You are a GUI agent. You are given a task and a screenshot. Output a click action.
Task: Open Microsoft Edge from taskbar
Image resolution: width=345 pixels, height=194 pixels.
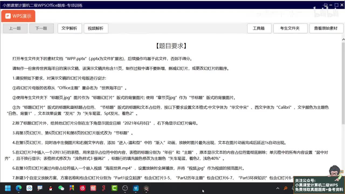(19, 188)
